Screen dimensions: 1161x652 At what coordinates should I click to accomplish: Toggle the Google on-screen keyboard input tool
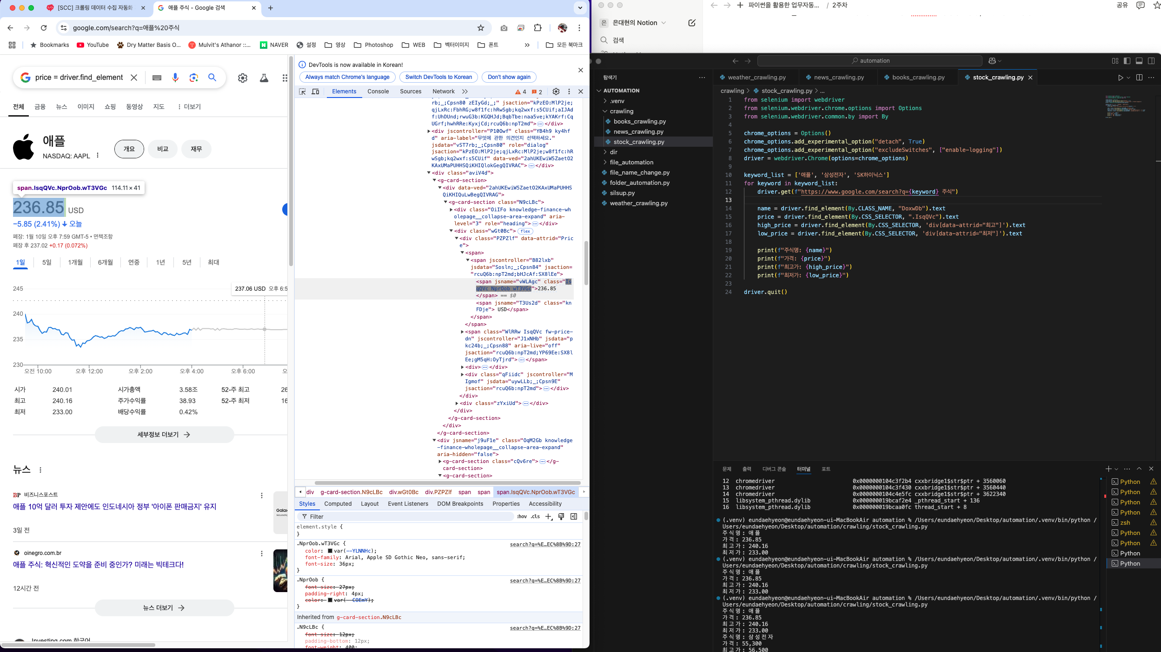157,78
